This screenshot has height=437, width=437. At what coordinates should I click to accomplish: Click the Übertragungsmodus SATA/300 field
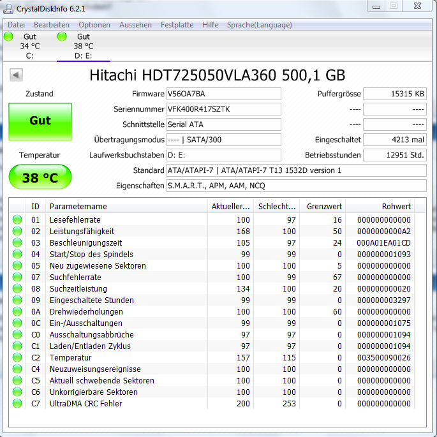click(x=224, y=140)
